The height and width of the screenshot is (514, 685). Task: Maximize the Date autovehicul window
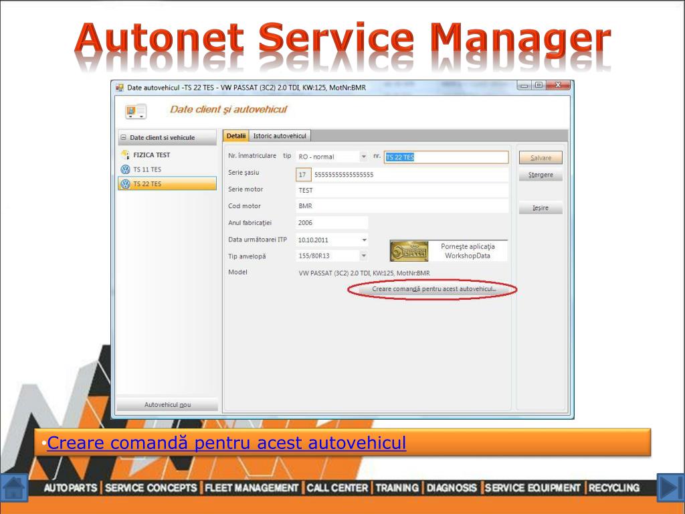coord(539,85)
